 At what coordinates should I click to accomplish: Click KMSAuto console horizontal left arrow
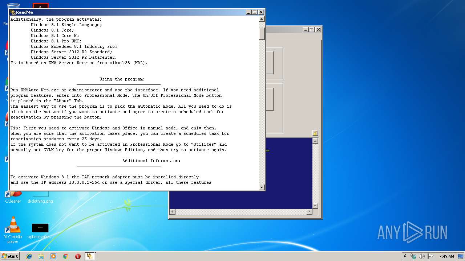pos(173,212)
